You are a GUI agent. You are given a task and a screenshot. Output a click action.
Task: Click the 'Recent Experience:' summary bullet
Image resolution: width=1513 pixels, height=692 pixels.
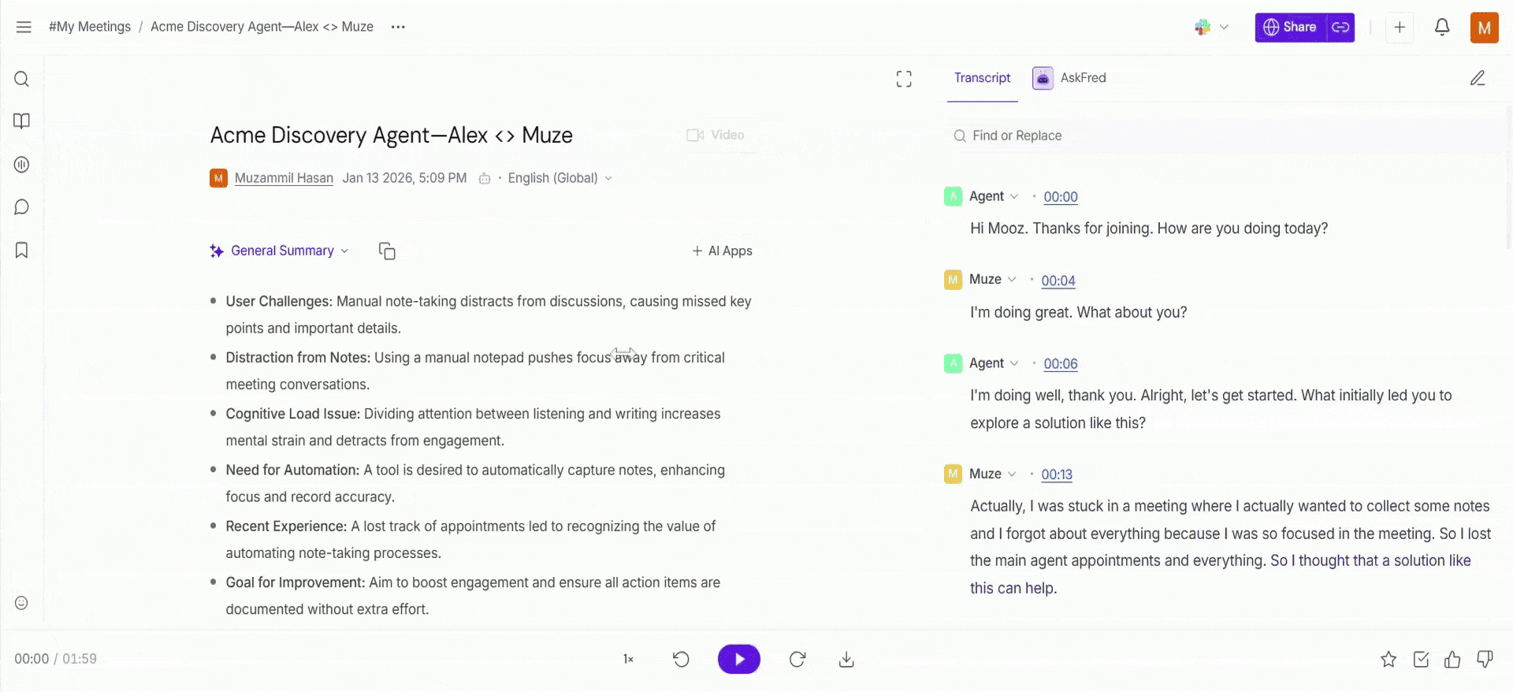click(x=470, y=540)
